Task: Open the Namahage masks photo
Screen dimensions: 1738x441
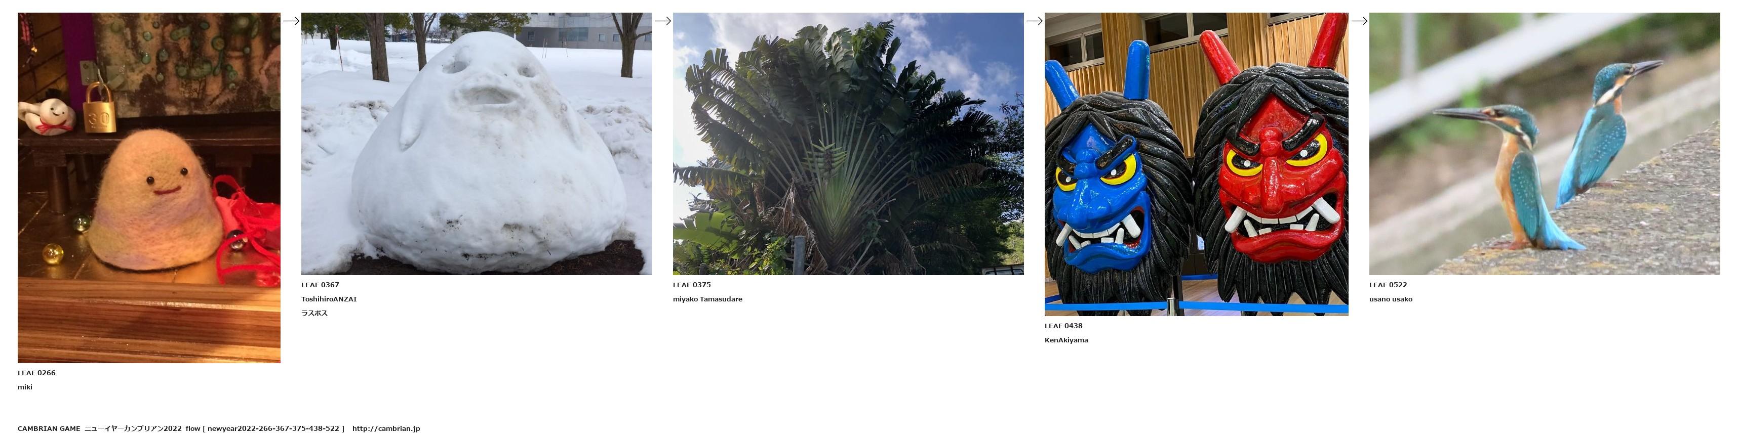Action: pyautogui.click(x=1196, y=164)
